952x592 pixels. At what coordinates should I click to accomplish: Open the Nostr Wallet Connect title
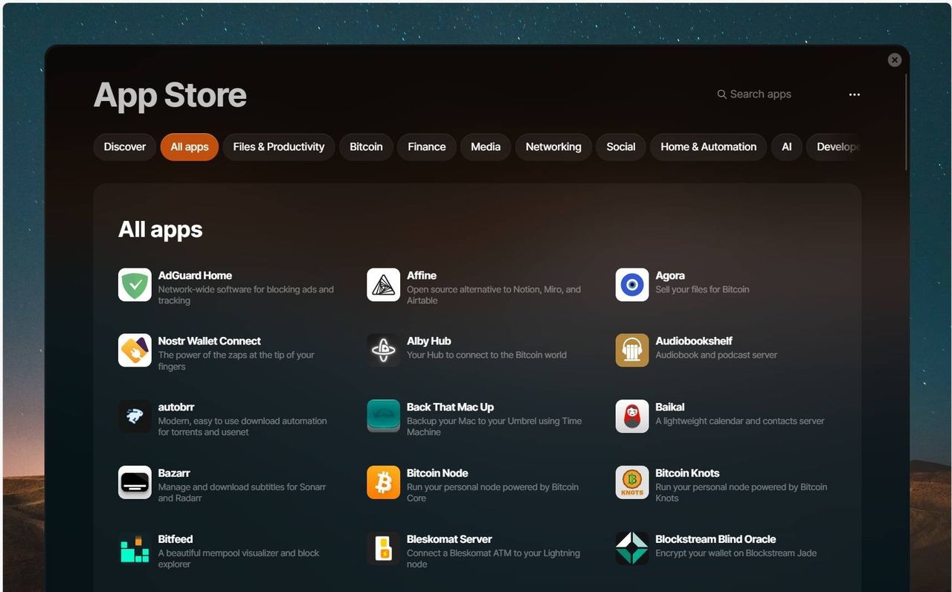coord(210,341)
